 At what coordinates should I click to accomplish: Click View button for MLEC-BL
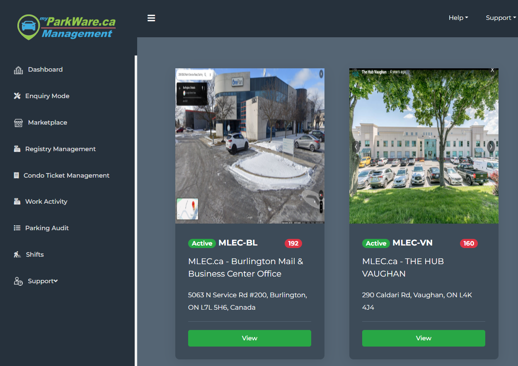tap(249, 338)
